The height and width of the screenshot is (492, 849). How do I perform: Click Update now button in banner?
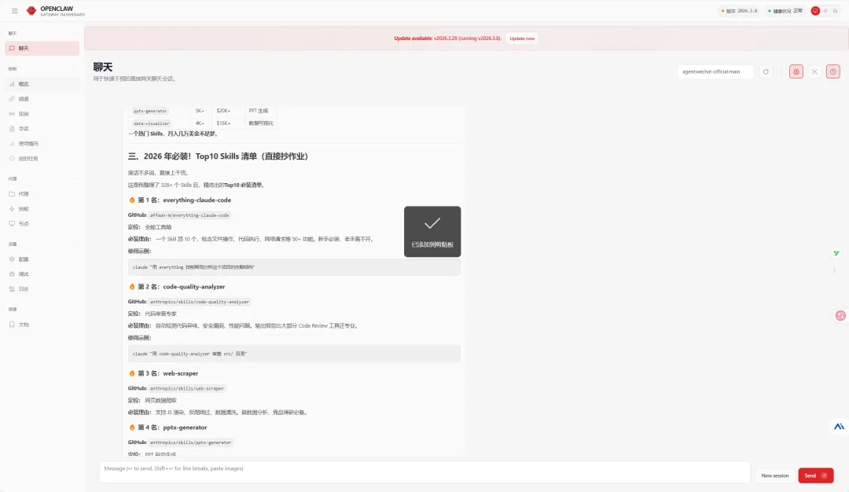522,39
